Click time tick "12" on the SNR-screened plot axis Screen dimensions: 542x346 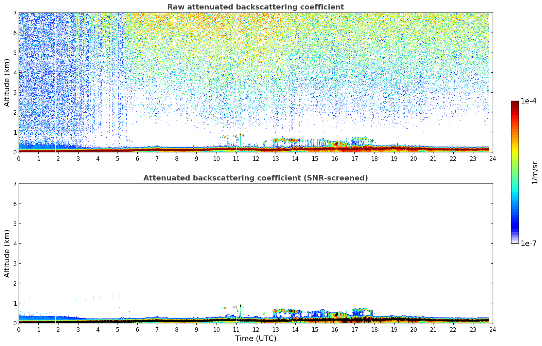pyautogui.click(x=256, y=329)
